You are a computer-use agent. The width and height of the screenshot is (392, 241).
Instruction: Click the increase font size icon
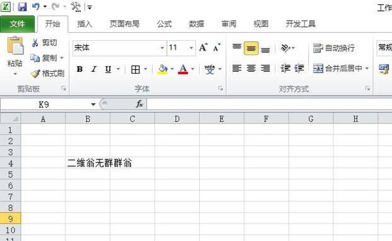click(x=204, y=47)
